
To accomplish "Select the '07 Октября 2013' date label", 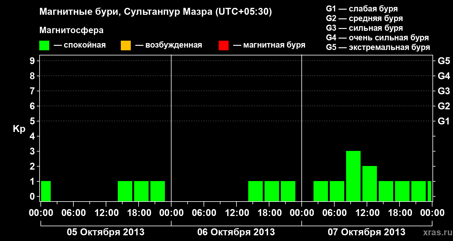I will (367, 232).
